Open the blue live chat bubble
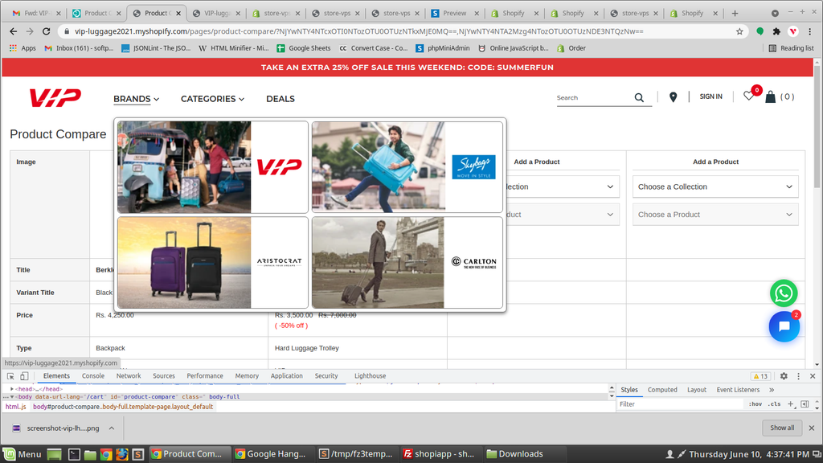This screenshot has width=823, height=463. (784, 327)
